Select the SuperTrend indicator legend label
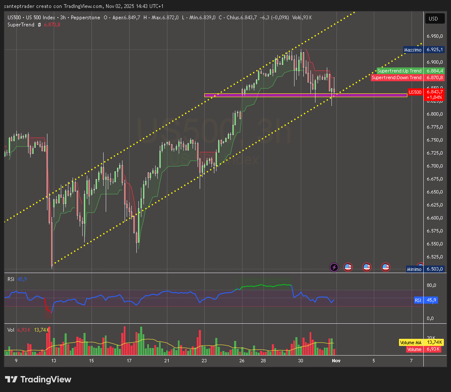Image resolution: width=451 pixels, height=392 pixels. [x=21, y=25]
